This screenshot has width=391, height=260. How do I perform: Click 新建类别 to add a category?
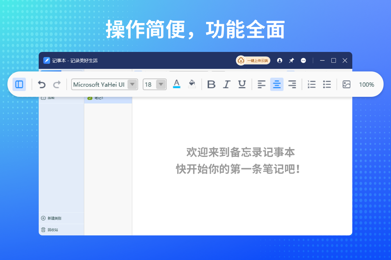(51, 218)
